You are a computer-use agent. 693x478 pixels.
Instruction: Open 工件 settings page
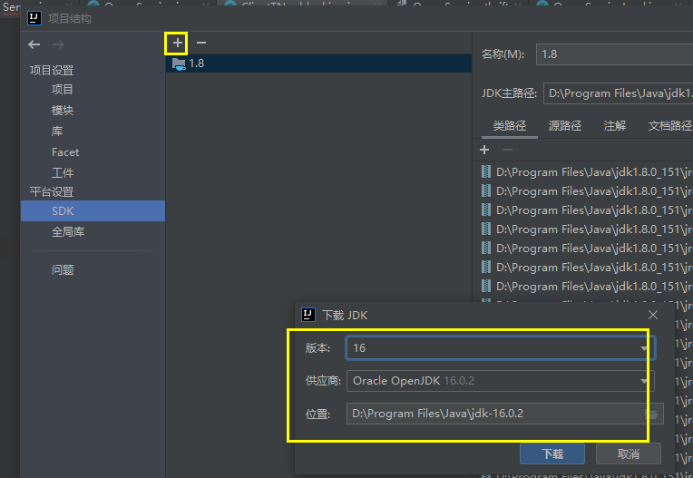(x=63, y=172)
